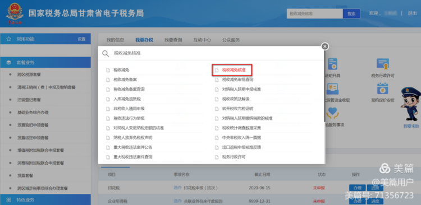
Task: Open 重大税收违法案件查询 result
Action: 133,157
